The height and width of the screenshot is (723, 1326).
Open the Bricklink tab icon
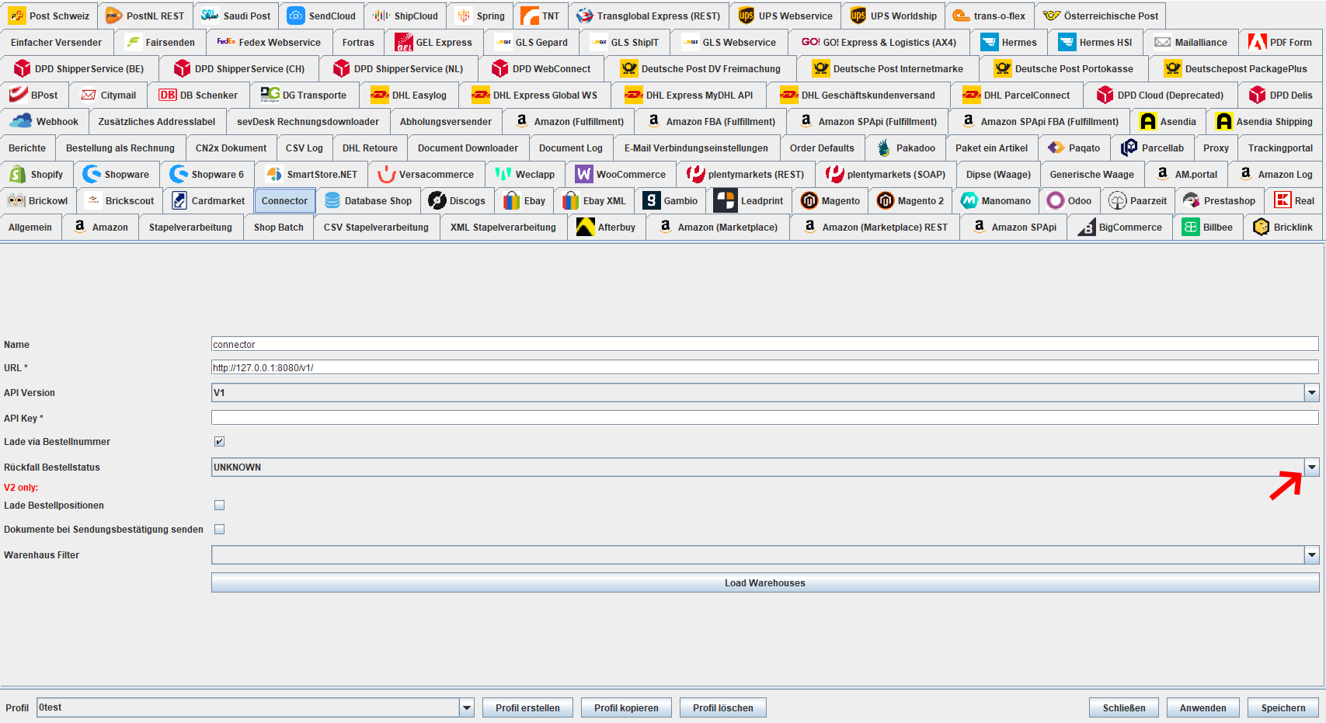pyautogui.click(x=1262, y=227)
